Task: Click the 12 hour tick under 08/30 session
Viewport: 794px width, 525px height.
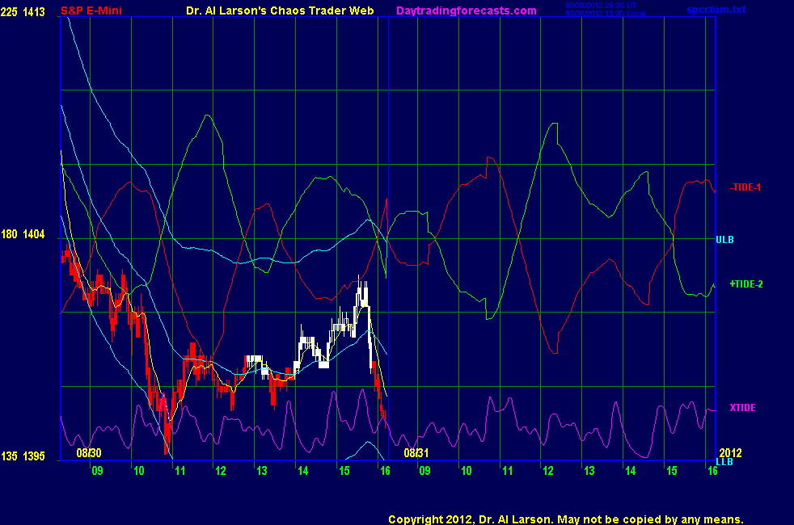Action: (220, 471)
